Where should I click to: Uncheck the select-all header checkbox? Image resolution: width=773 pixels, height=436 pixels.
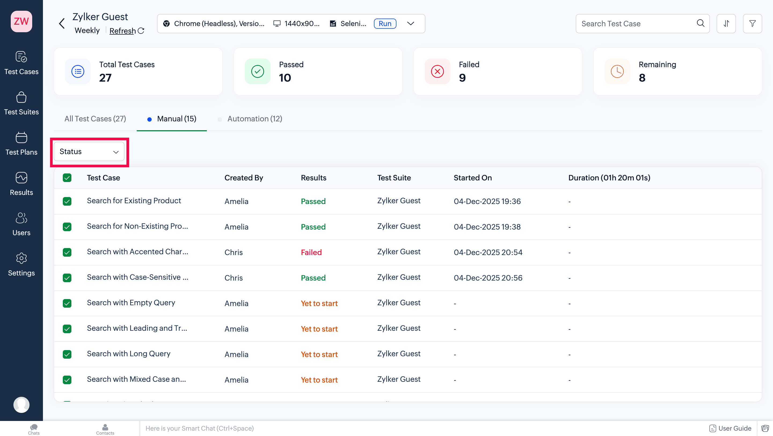[x=67, y=178]
